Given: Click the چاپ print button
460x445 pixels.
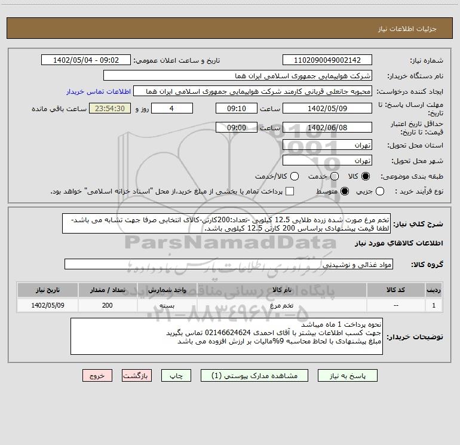Looking at the screenshot, I should click(176, 376).
